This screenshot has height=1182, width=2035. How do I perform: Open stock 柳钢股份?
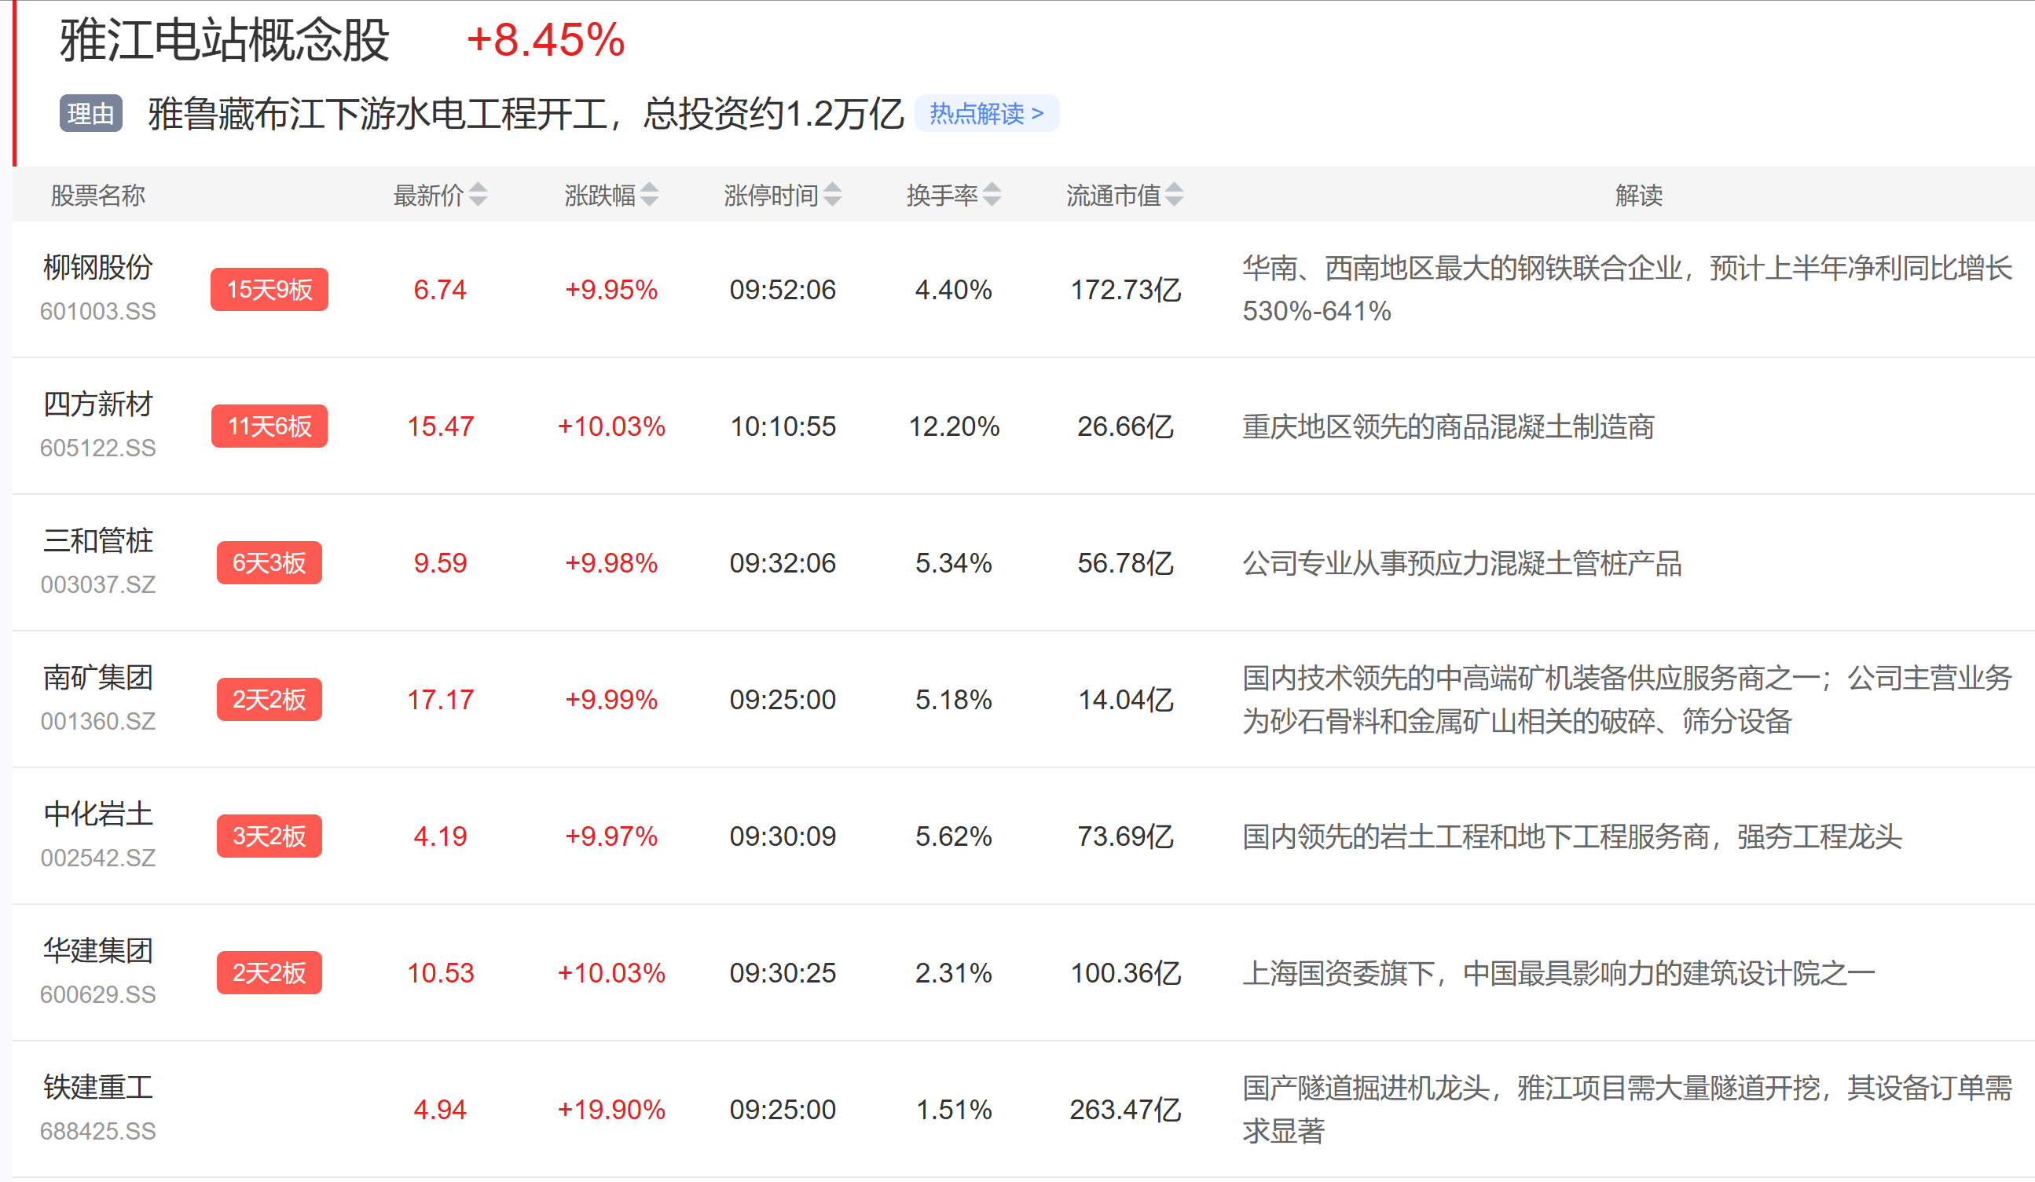[97, 267]
